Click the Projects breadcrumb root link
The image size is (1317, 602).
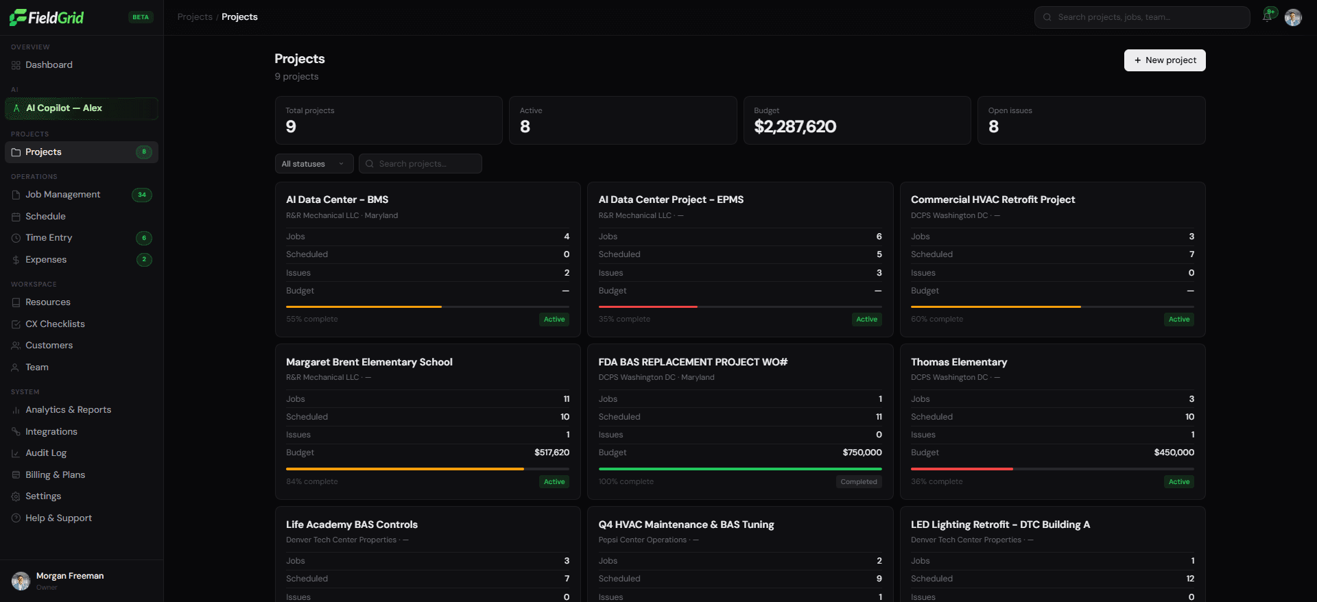click(195, 17)
